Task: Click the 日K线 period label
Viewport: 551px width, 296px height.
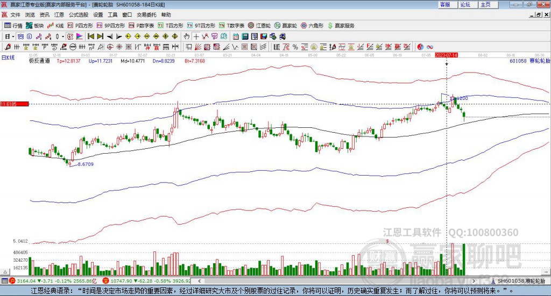Action: coord(8,57)
